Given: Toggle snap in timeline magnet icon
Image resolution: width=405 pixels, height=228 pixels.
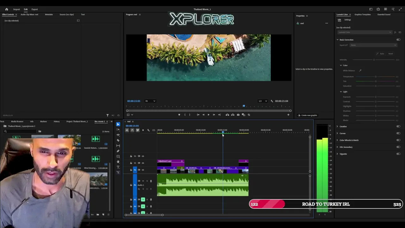Looking at the screenshot, I should 132,130.
